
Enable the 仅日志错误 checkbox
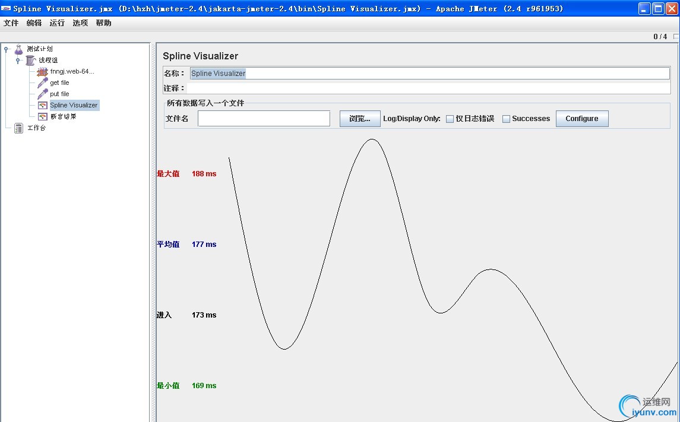(450, 119)
